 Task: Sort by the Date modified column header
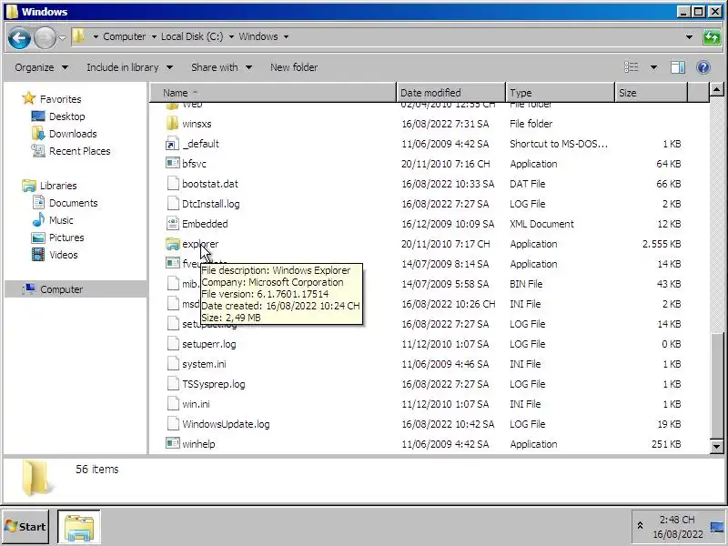pos(450,93)
